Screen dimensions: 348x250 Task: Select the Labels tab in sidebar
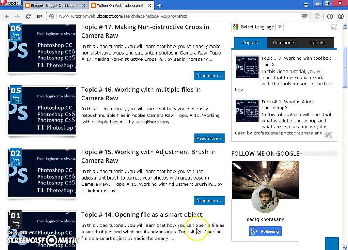[317, 43]
